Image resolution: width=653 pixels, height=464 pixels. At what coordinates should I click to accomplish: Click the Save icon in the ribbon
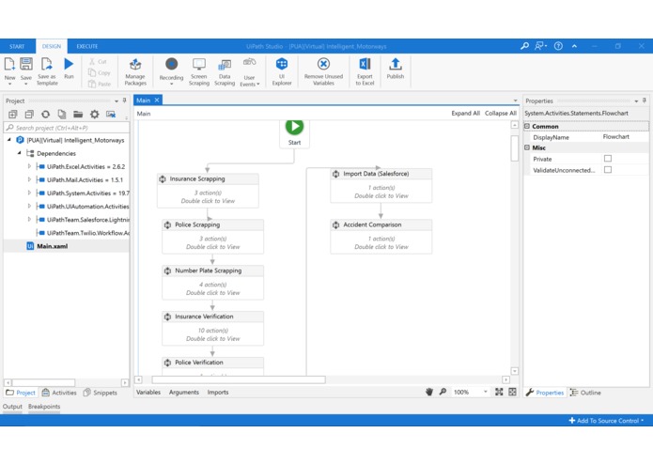coord(25,65)
